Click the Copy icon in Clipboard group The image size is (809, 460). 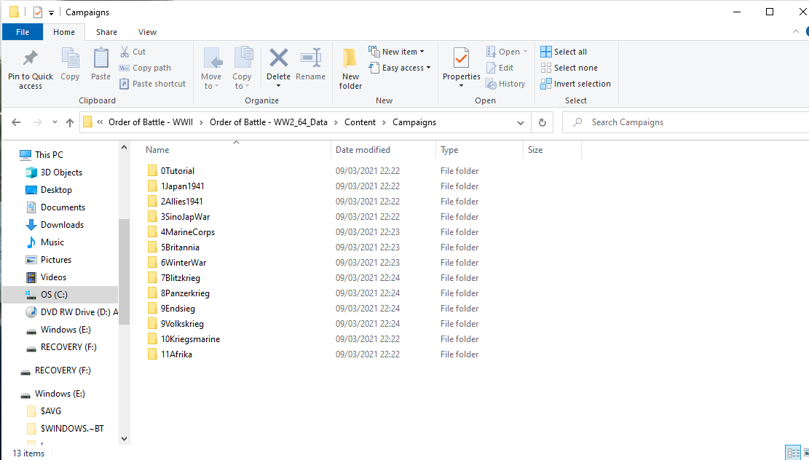coord(70,57)
